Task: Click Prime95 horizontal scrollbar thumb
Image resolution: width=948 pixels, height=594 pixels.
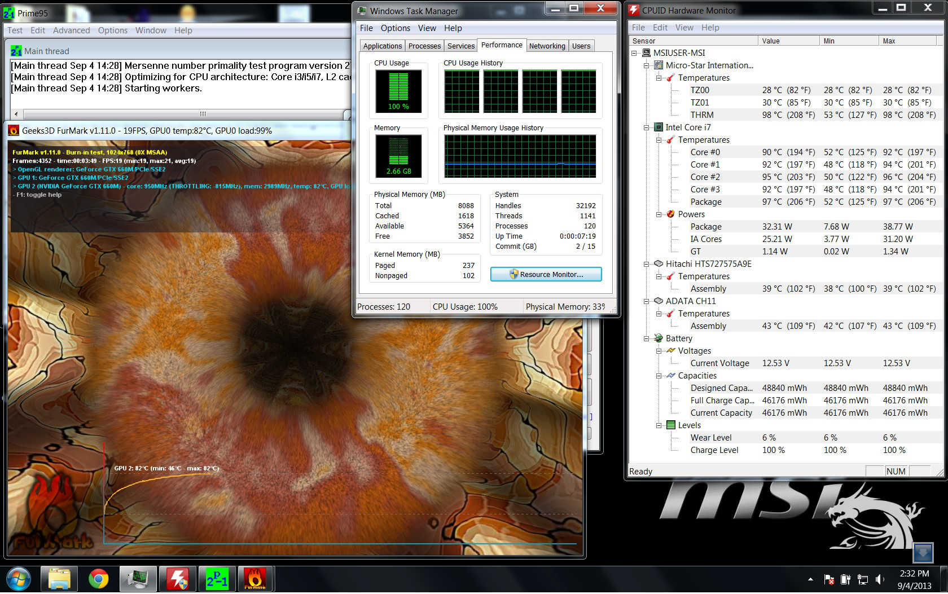Action: pos(203,114)
